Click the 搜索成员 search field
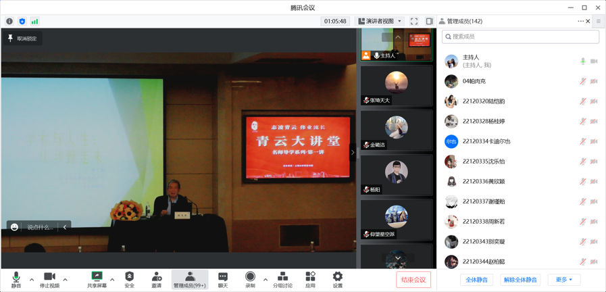This screenshot has height=292, width=606. point(520,36)
